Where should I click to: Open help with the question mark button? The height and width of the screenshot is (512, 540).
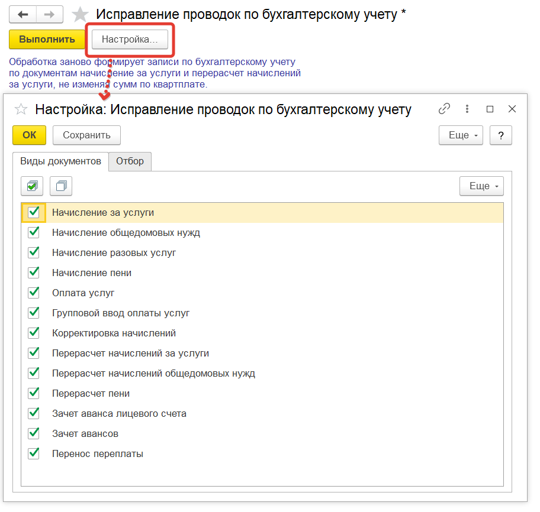click(501, 135)
